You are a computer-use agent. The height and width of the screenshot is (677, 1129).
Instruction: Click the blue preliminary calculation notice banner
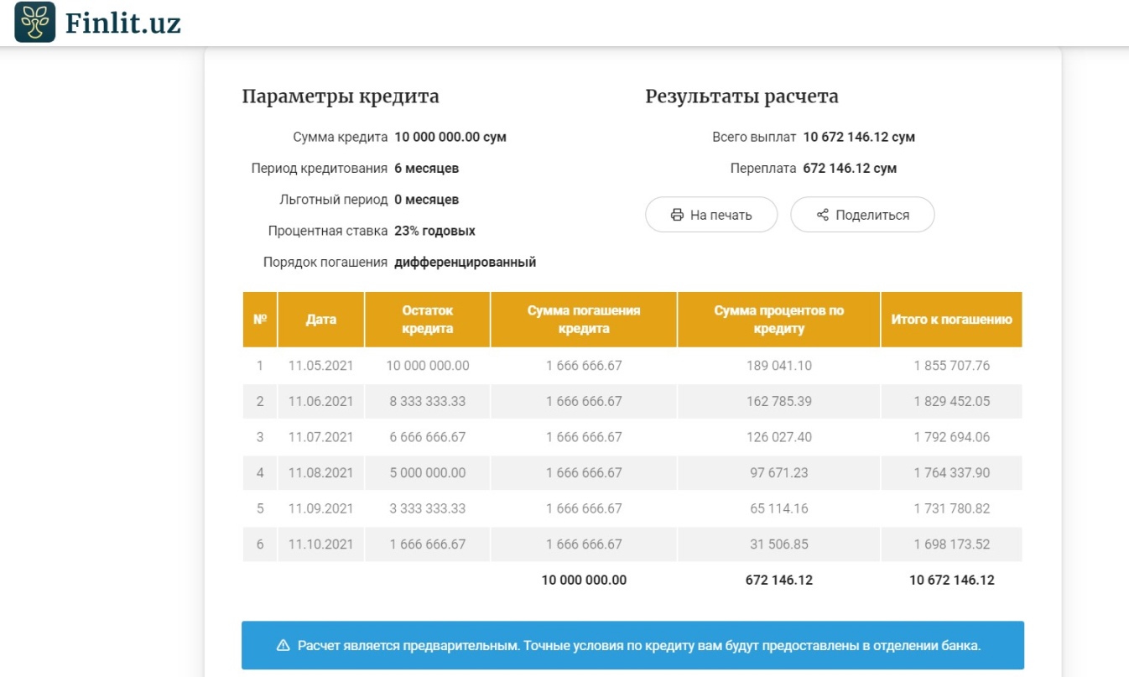click(x=632, y=646)
